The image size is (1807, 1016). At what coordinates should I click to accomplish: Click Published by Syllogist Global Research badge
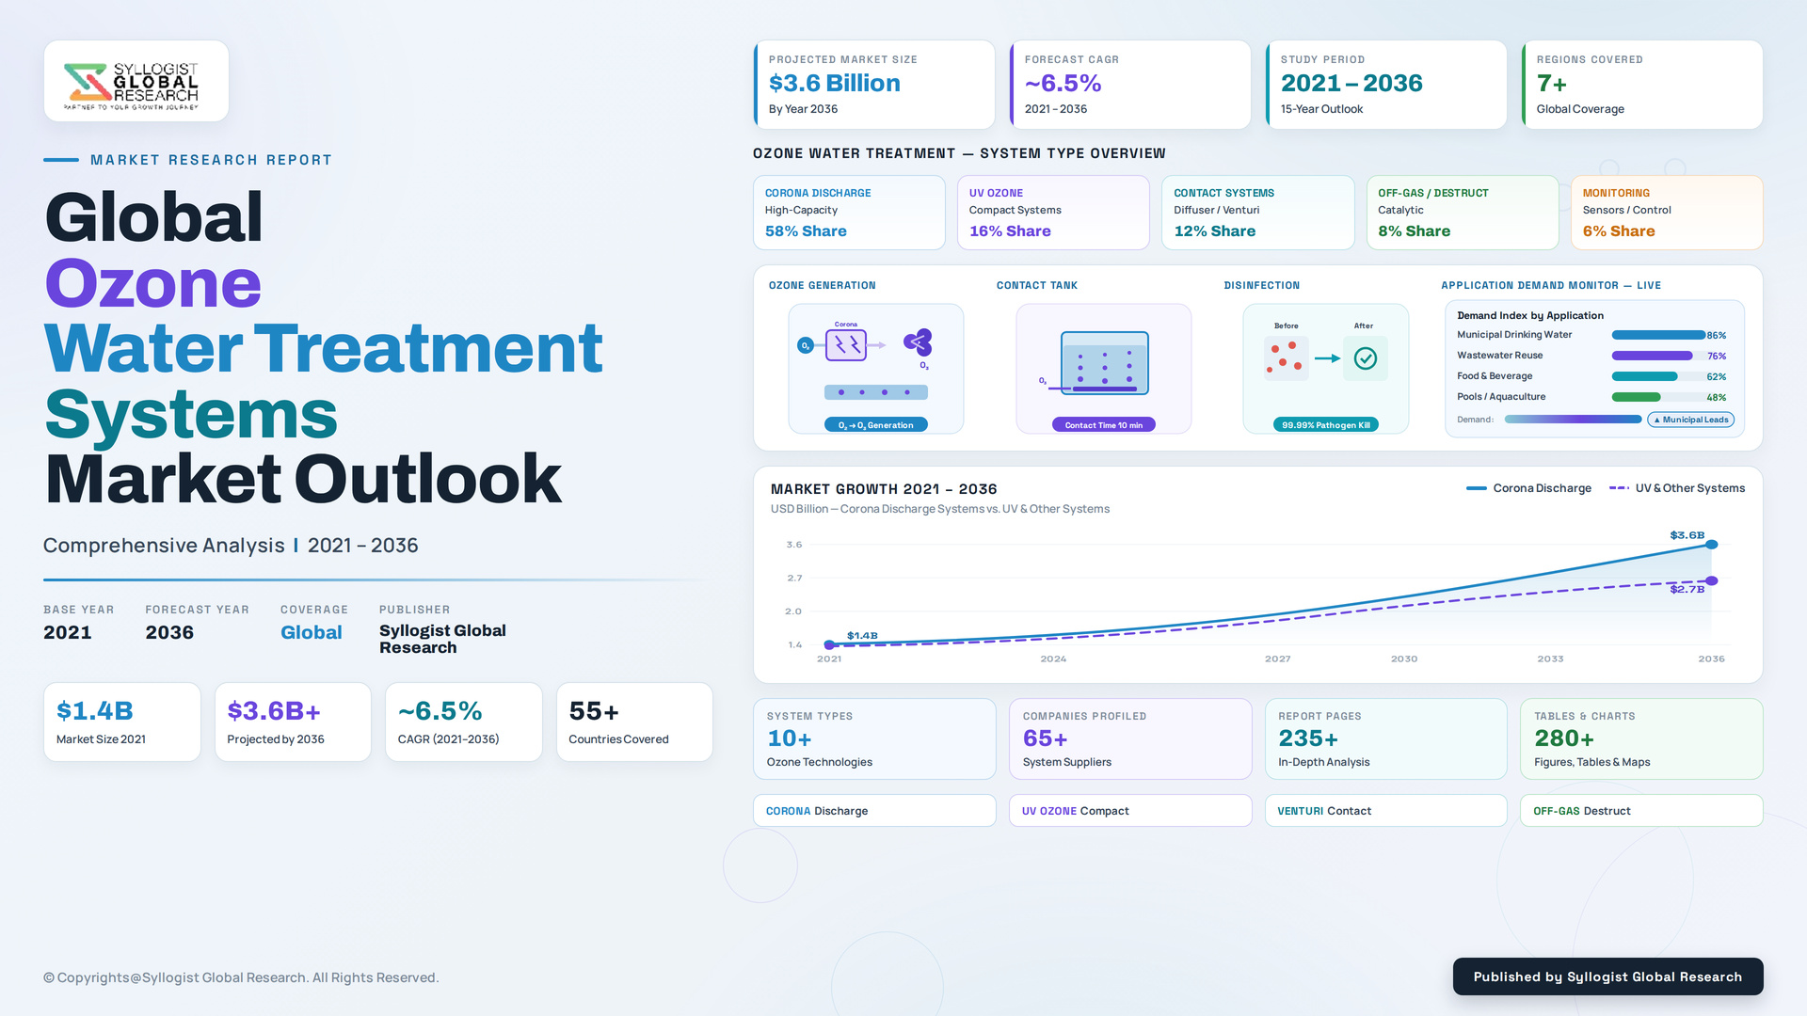pyautogui.click(x=1607, y=976)
